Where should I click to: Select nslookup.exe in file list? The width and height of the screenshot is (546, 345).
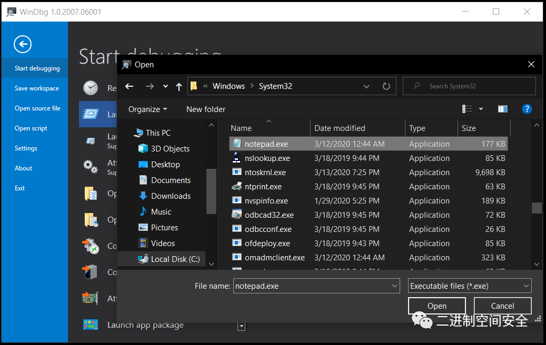(369, 158)
